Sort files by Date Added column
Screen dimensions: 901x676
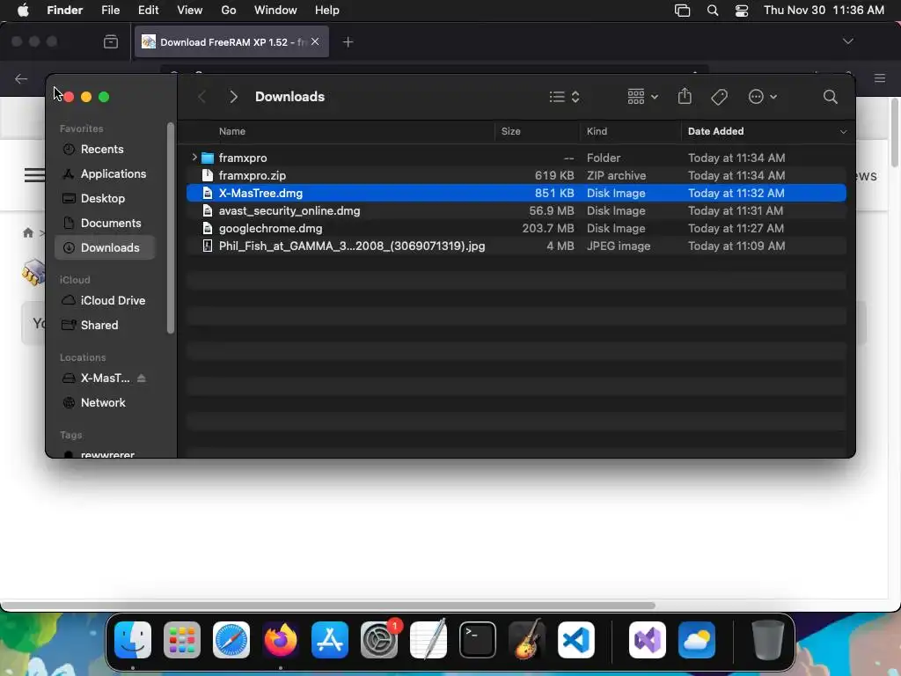coord(715,131)
